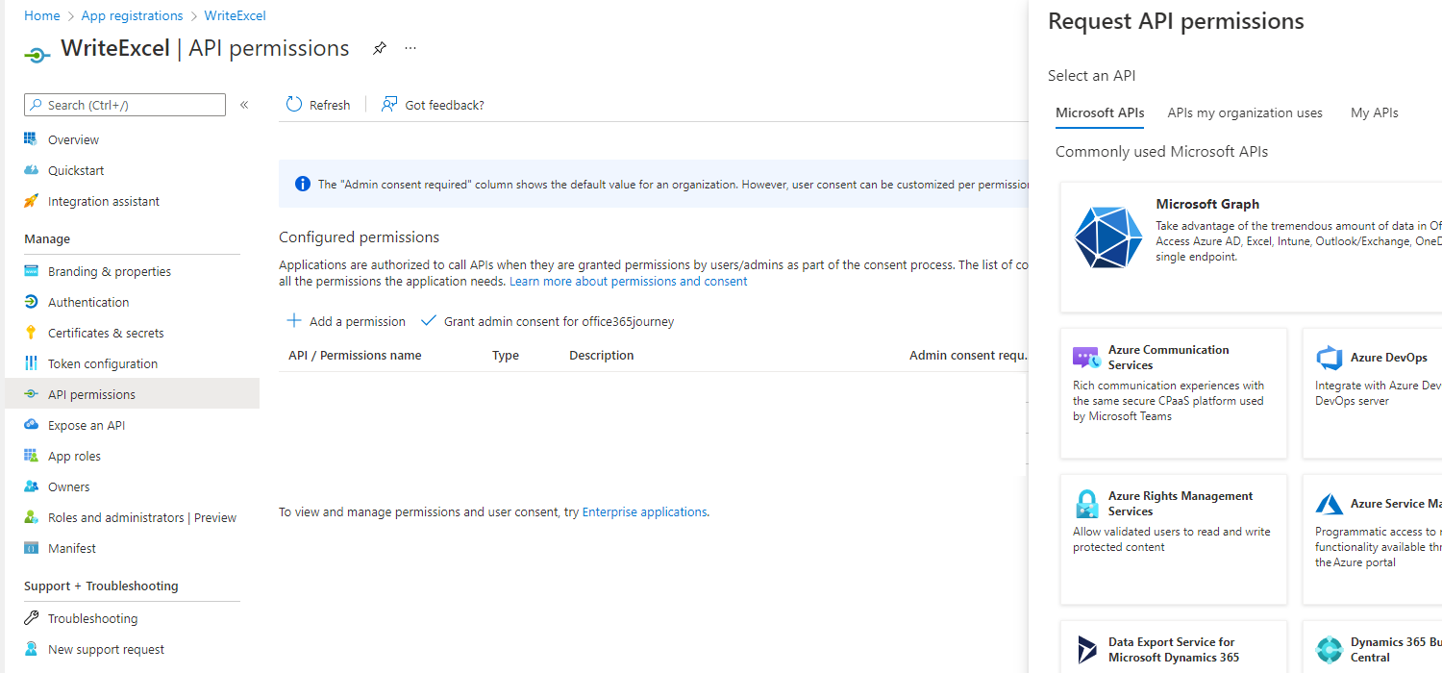Click the Got feedback icon

[389, 105]
